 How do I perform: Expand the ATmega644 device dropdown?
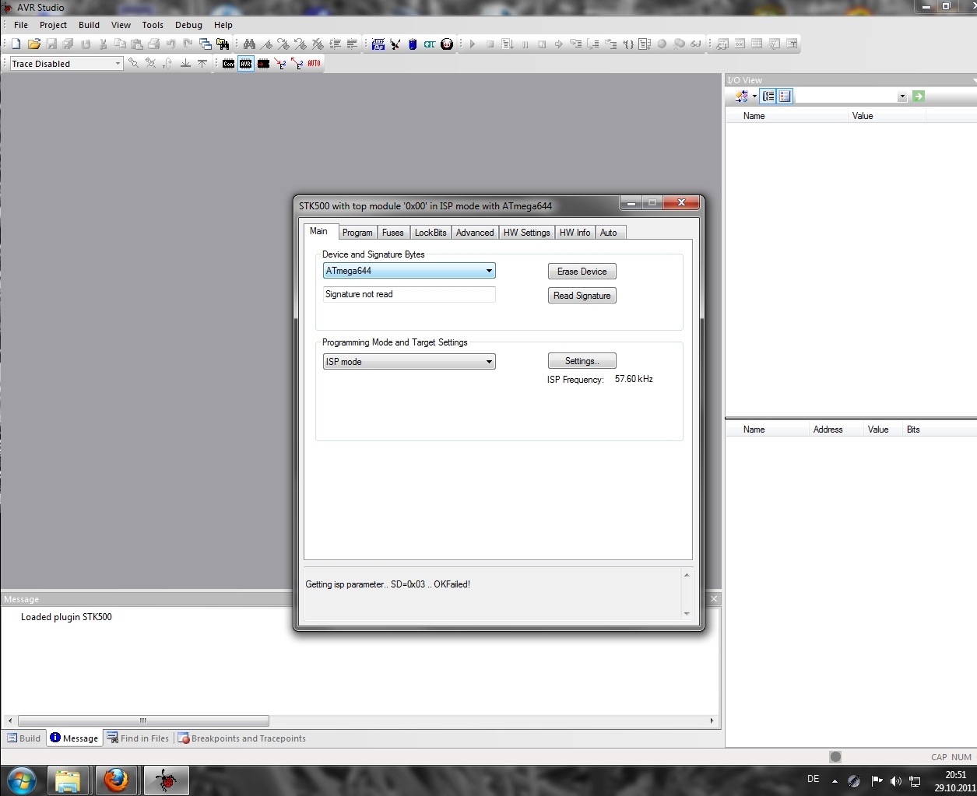tap(488, 271)
